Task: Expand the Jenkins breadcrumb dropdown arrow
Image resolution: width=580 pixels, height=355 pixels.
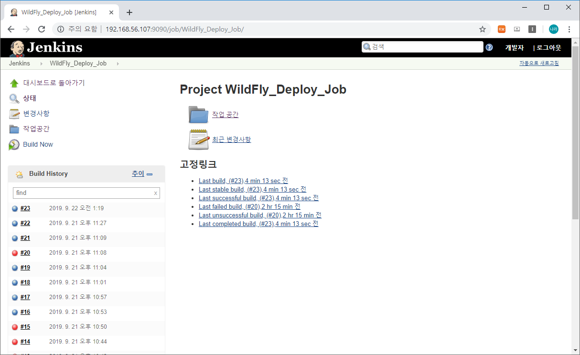Action: 42,64
